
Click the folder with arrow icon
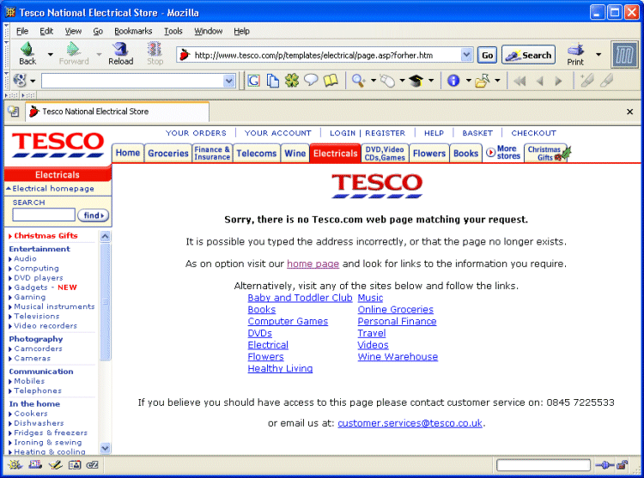click(483, 81)
